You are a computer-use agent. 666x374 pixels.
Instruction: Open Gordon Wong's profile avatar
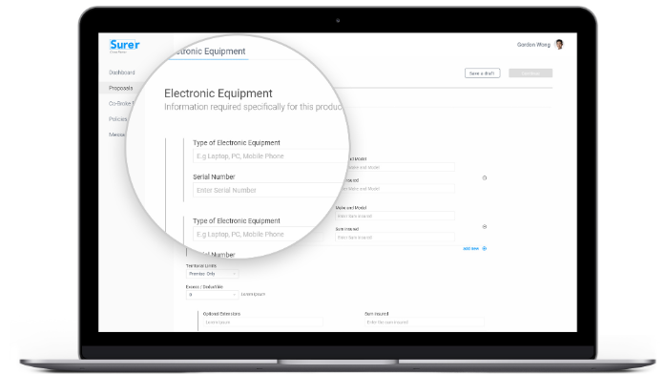559,45
